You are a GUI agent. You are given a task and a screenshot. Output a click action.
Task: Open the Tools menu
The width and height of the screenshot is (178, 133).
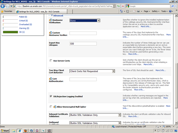(164, 11)
